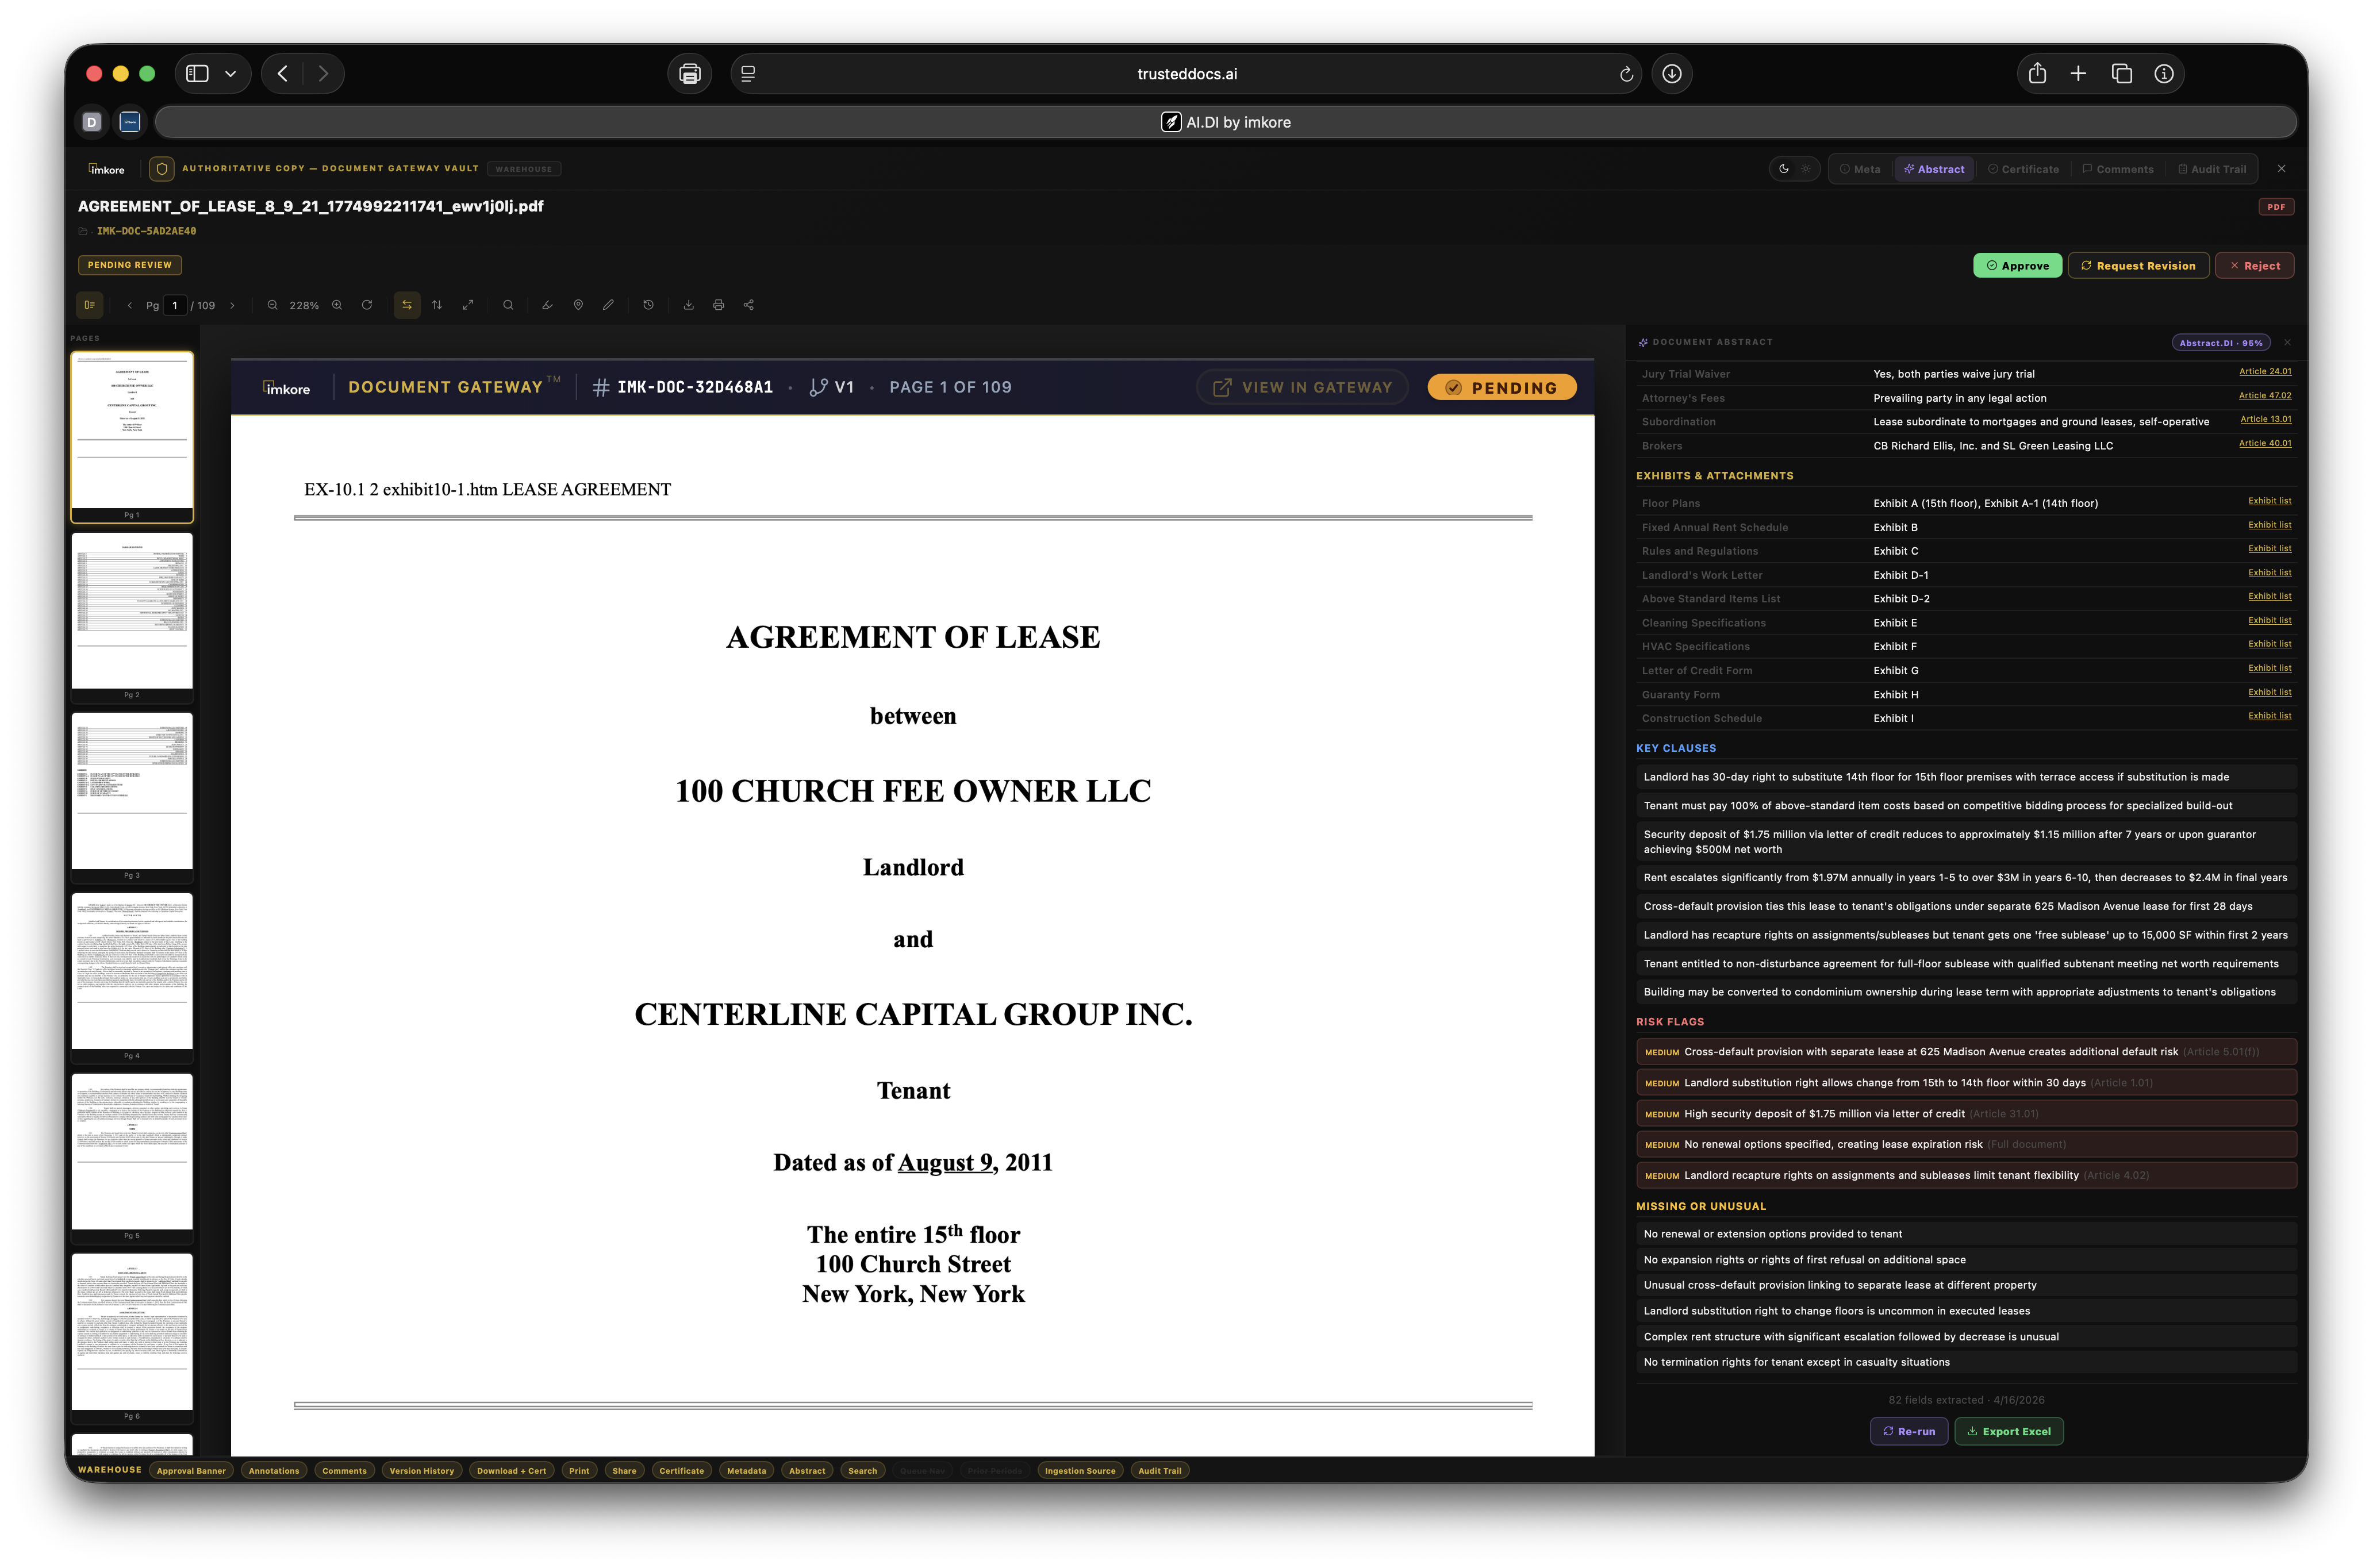The width and height of the screenshot is (2373, 1568).
Task: Close the Document Abstract panel X
Action: [x=2287, y=343]
